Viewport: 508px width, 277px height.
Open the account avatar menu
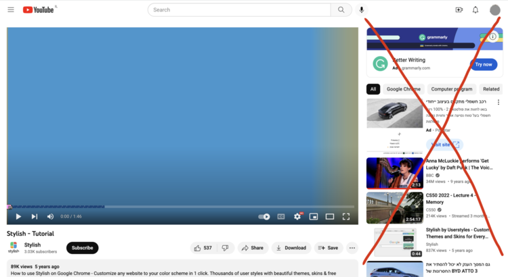(x=494, y=9)
